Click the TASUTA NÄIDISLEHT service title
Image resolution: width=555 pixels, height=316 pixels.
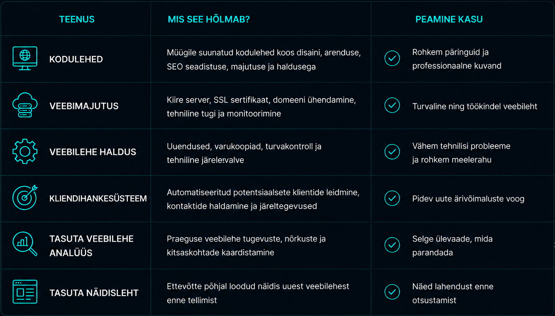coord(94,293)
